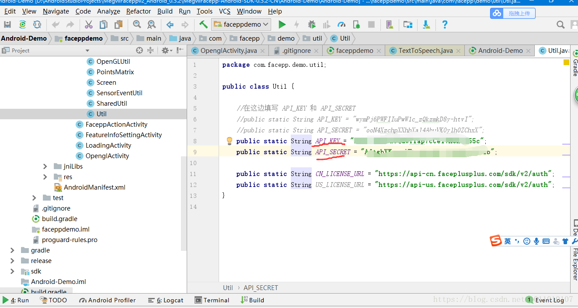Open the Refactor menu

[139, 11]
